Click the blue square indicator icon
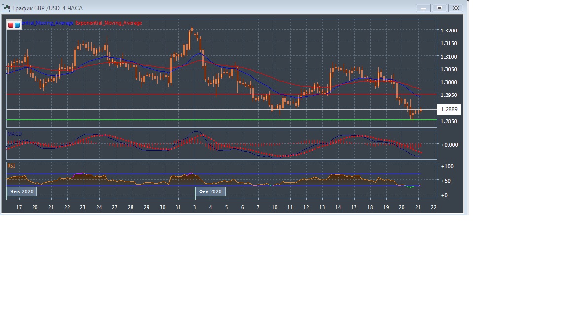This screenshot has width=568, height=319. pos(17,25)
